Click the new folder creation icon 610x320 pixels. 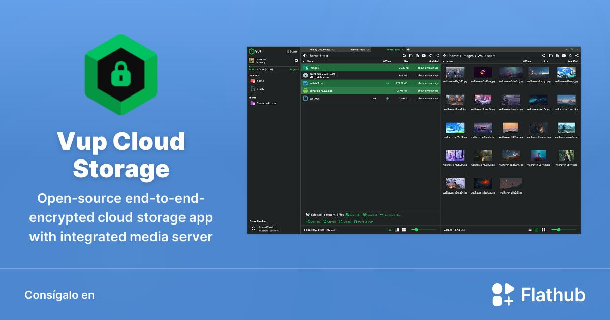(410, 56)
